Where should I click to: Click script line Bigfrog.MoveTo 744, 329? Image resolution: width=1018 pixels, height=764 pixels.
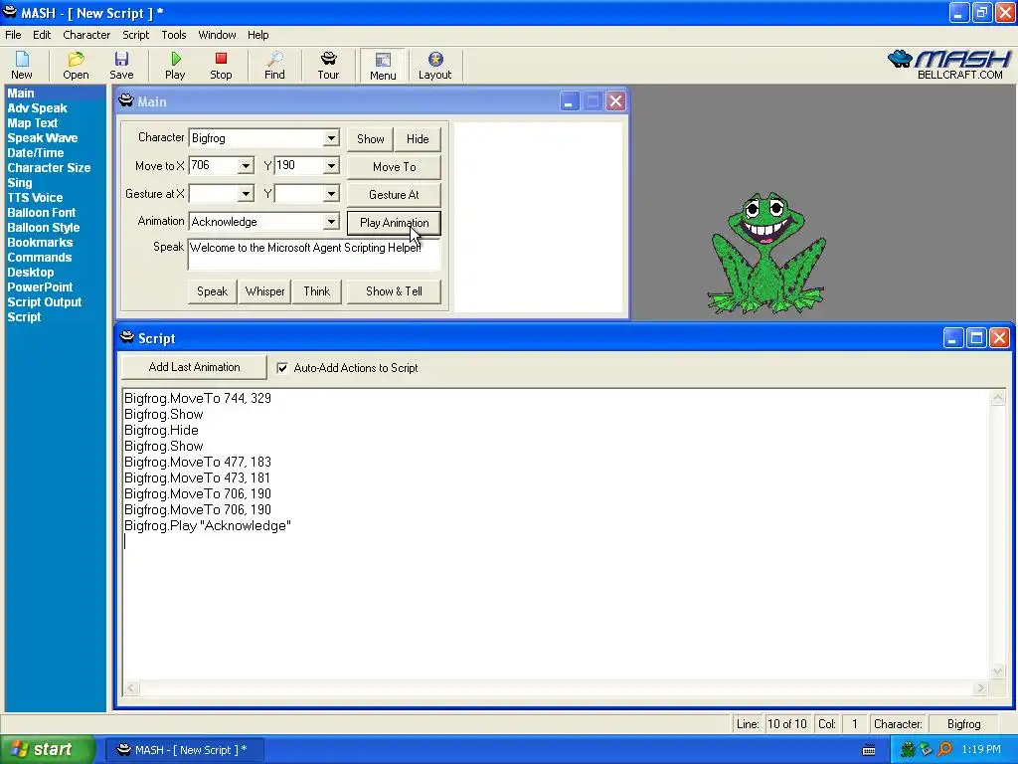(x=198, y=399)
